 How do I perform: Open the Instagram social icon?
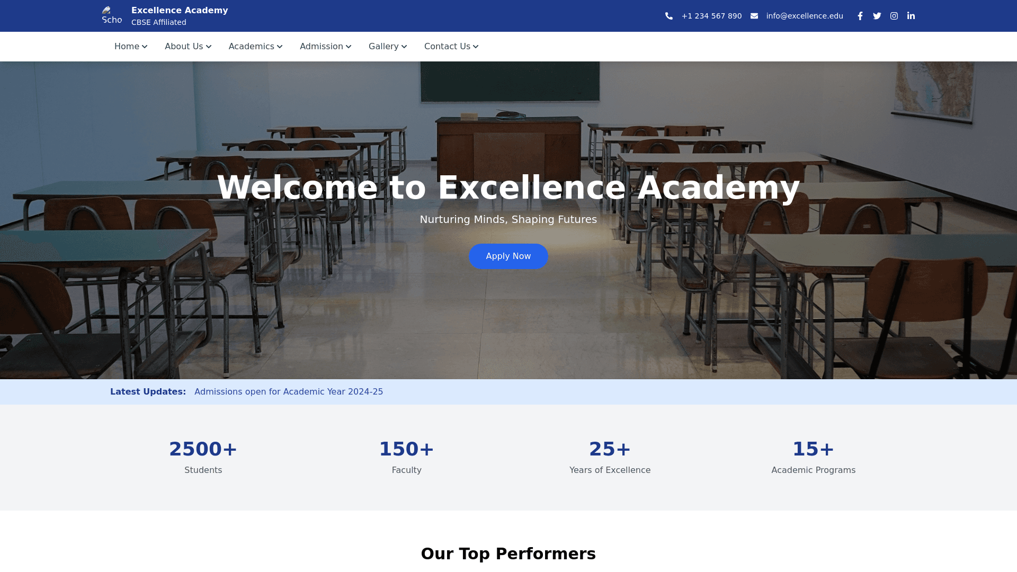[x=894, y=16]
